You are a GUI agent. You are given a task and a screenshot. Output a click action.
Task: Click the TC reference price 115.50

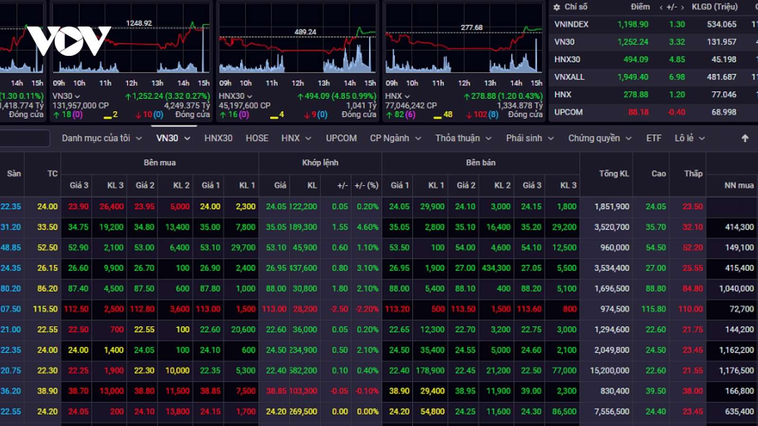tap(45, 309)
